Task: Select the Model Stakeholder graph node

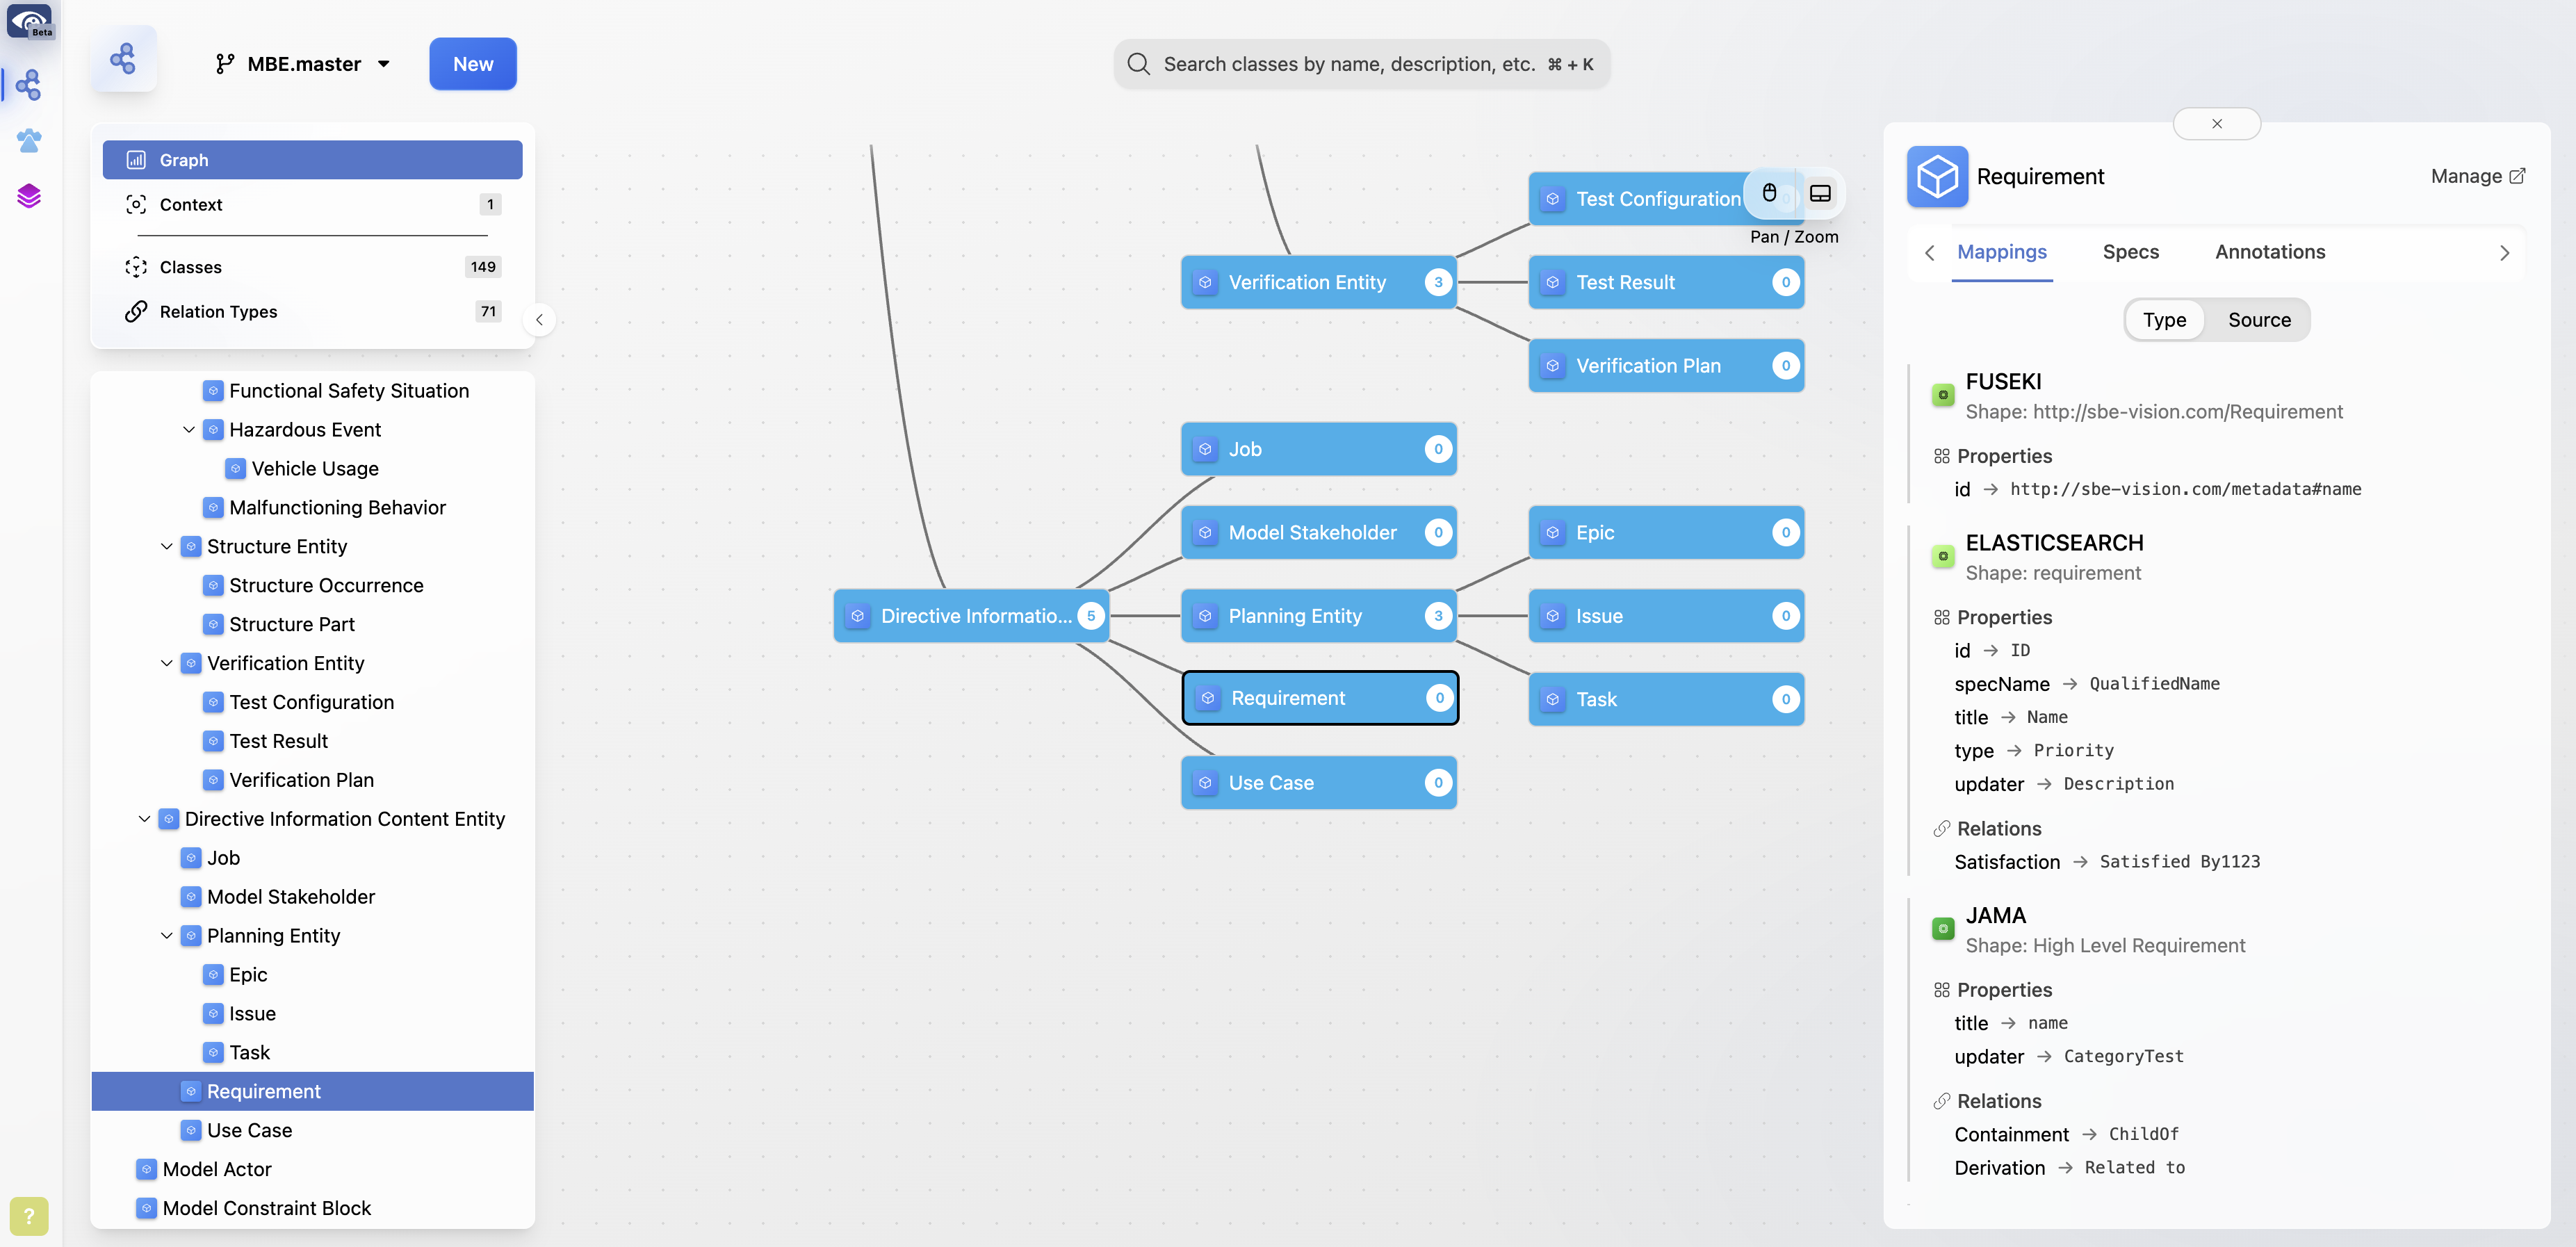Action: click(1319, 533)
